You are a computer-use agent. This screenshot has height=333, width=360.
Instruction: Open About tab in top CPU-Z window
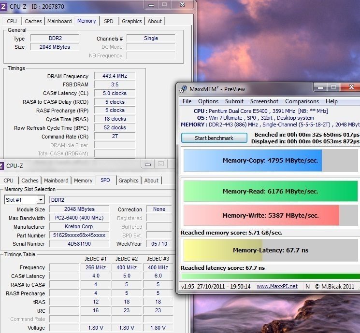155,21
